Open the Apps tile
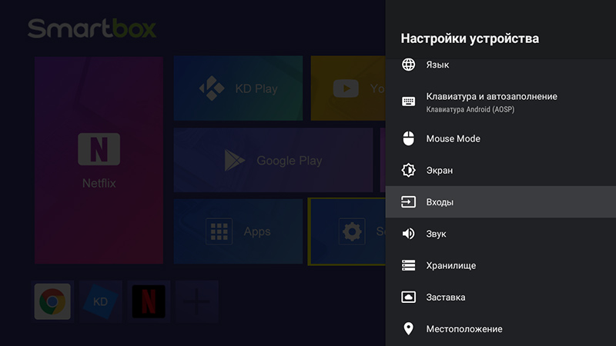Viewport: 616px width, 346px height. pyautogui.click(x=238, y=231)
